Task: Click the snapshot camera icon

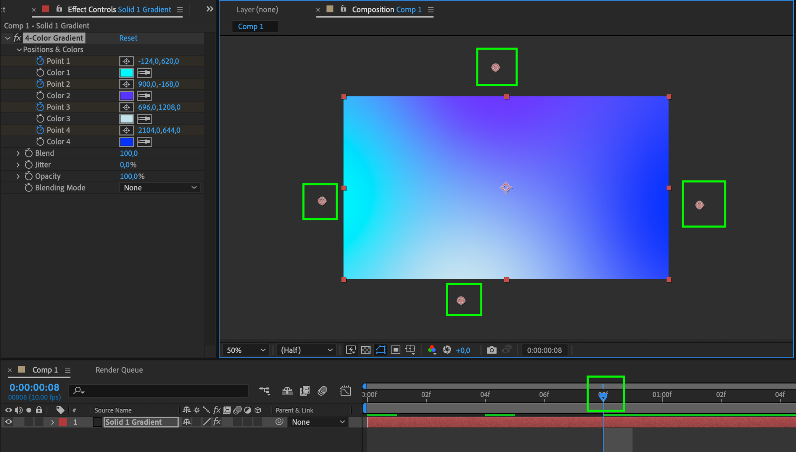Action: [x=492, y=350]
